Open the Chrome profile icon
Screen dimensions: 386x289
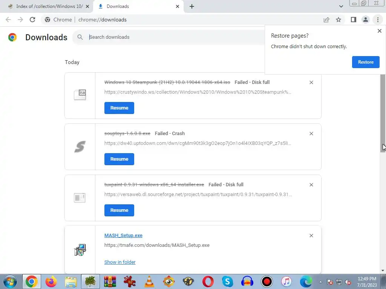[366, 20]
